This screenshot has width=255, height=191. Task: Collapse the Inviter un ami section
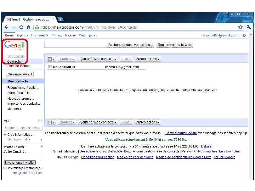(x=42, y=146)
